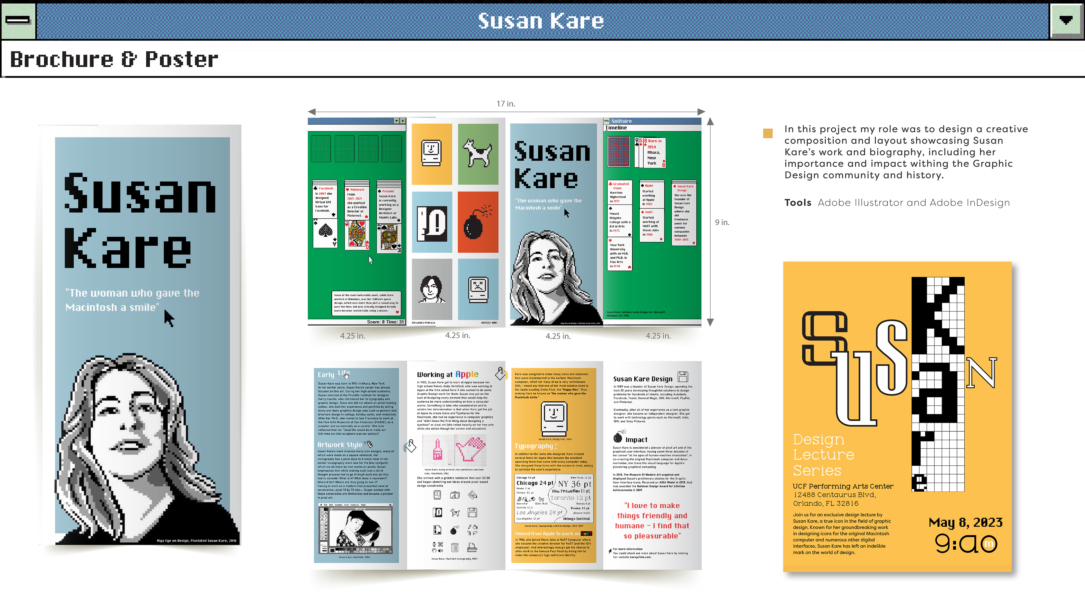Screen dimensions: 1085x610
Task: Click the Solitaire window's control-menu box
Action: pos(607,121)
